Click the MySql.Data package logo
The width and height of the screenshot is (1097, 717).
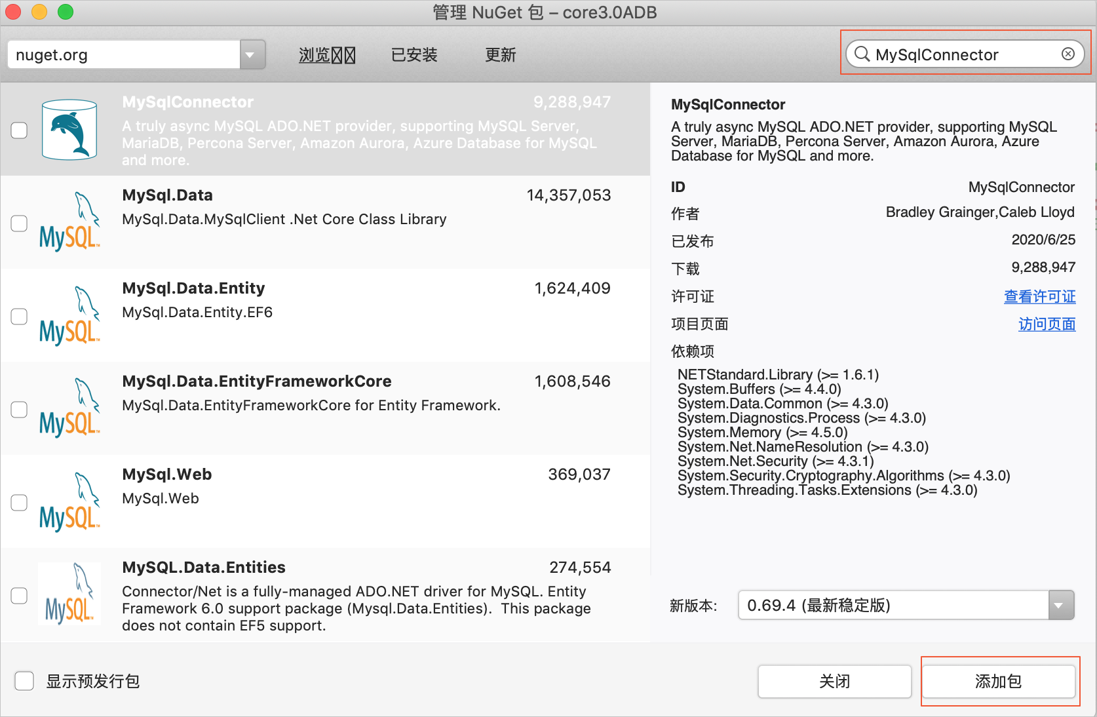pyautogui.click(x=69, y=222)
